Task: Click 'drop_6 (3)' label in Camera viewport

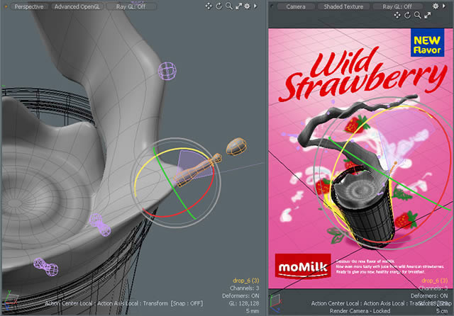Action: pyautogui.click(x=435, y=281)
